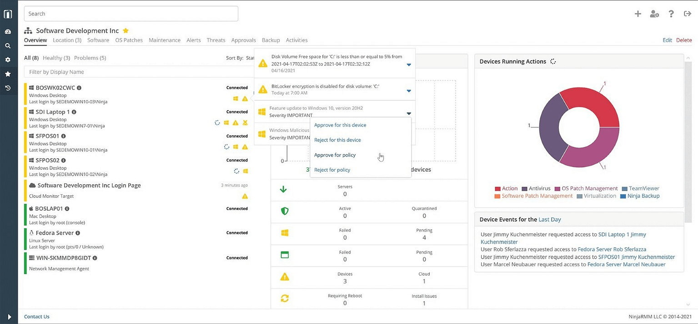Expand the BitLocker encryption alert chevron
The width and height of the screenshot is (698, 324).
[x=408, y=90]
